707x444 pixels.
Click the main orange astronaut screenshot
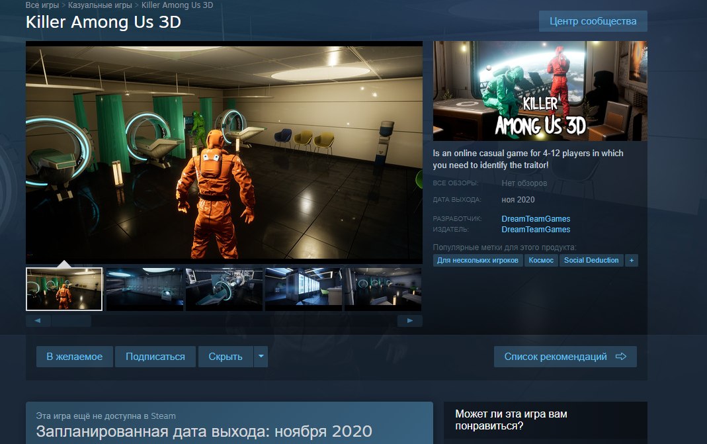click(x=224, y=152)
